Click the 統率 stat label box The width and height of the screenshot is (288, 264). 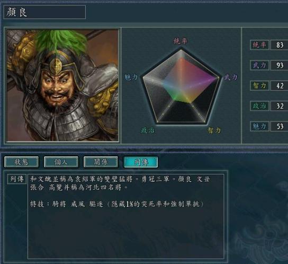pos(259,45)
